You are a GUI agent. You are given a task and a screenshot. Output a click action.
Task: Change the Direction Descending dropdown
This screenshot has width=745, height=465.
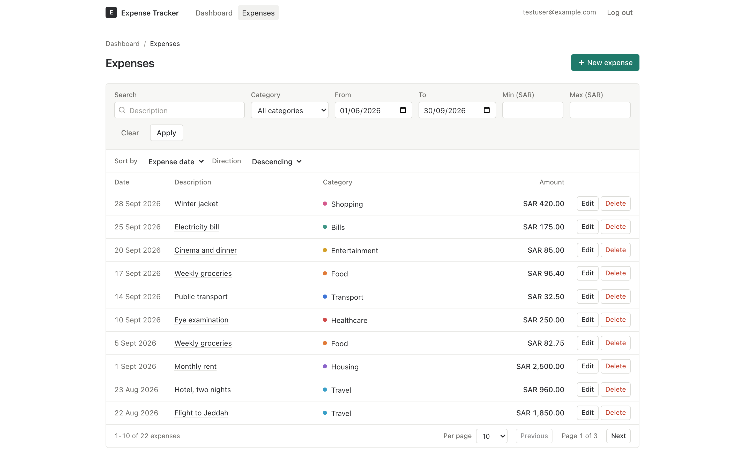(x=277, y=161)
